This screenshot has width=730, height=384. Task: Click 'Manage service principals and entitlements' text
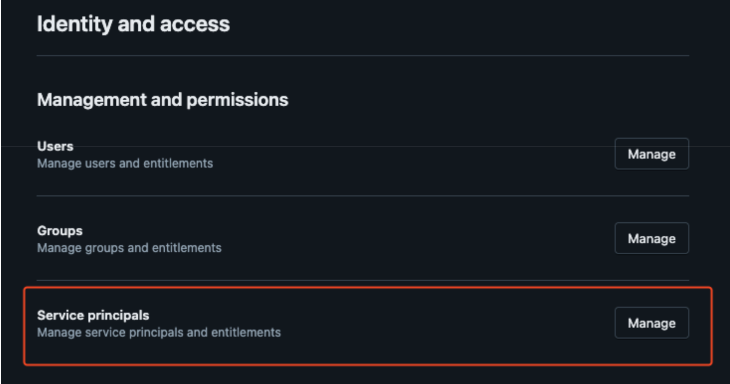[x=159, y=332]
